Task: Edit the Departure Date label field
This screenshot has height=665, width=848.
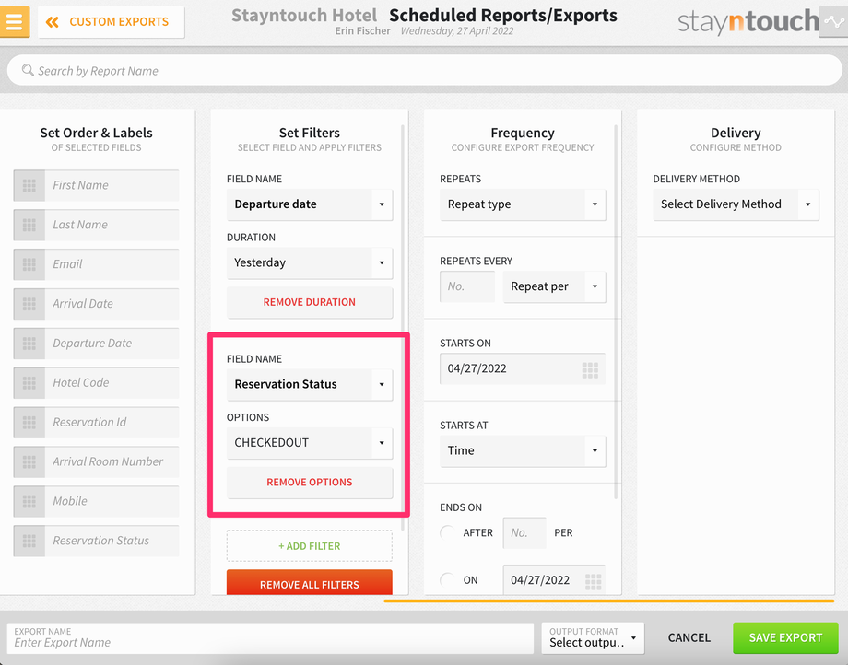Action: point(112,343)
